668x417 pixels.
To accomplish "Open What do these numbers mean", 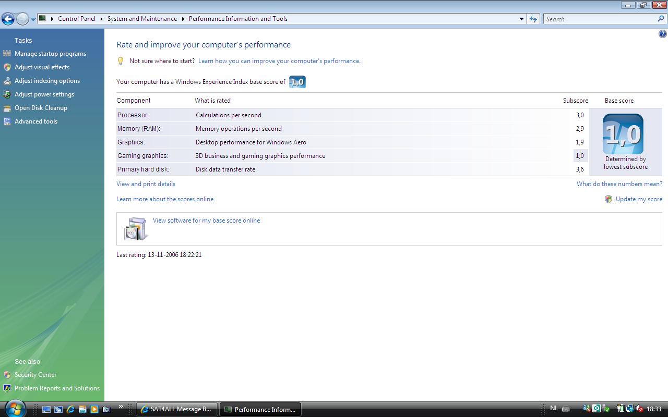I will click(619, 184).
